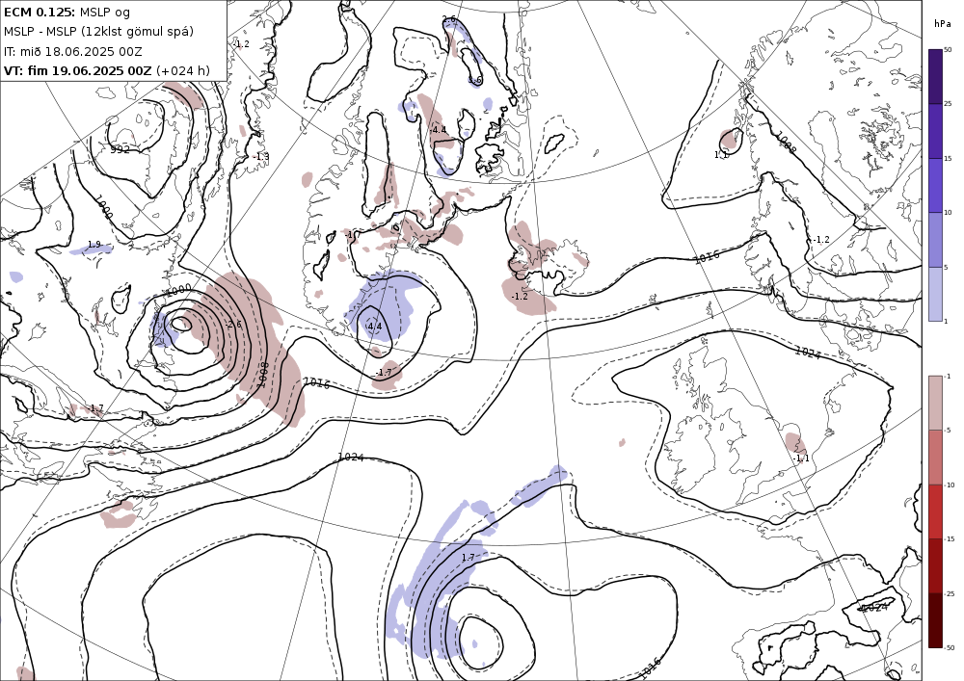Click the lightest 1–5 hPa blue legend swatch
The width and height of the screenshot is (964, 681).
[x=935, y=294]
